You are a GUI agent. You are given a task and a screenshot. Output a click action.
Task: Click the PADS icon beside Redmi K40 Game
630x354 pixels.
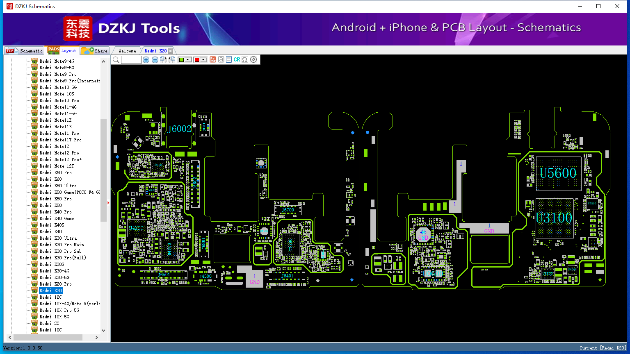pos(34,218)
